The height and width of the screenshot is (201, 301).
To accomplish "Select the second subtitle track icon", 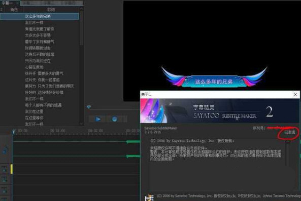I will pyautogui.click(x=5, y=179).
